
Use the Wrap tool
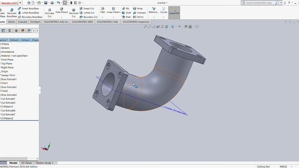[138, 8]
